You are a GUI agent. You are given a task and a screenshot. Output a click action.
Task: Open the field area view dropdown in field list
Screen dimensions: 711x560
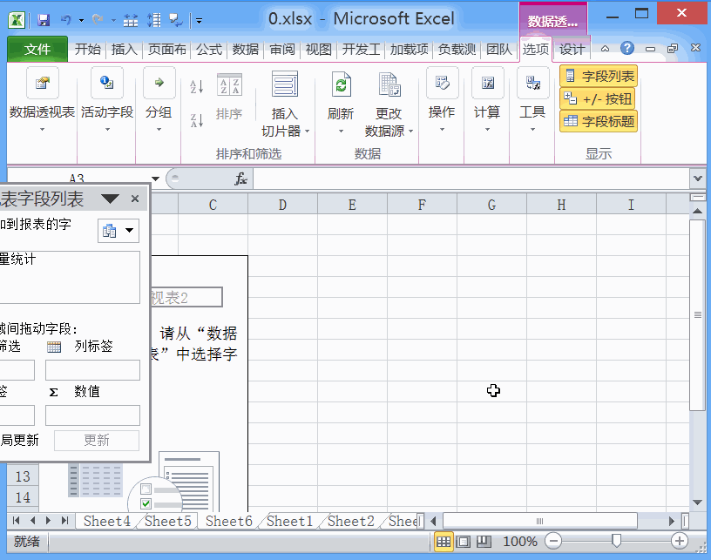tap(118, 231)
